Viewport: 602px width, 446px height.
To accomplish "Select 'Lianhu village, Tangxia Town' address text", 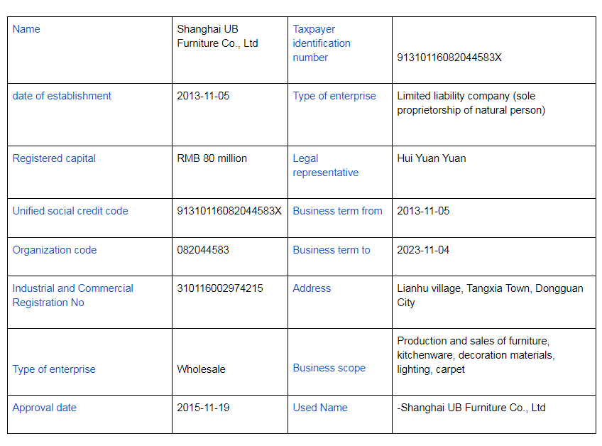I will [491, 295].
